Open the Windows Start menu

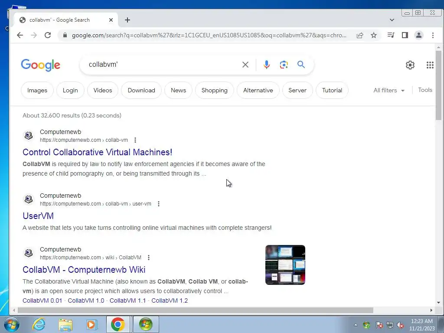(11, 324)
